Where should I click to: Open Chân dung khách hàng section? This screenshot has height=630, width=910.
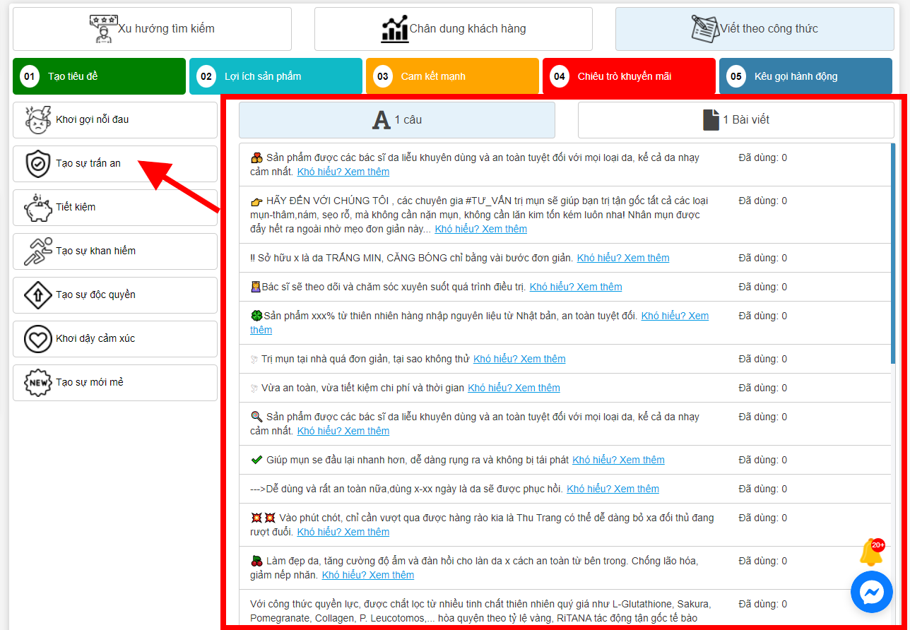[454, 29]
